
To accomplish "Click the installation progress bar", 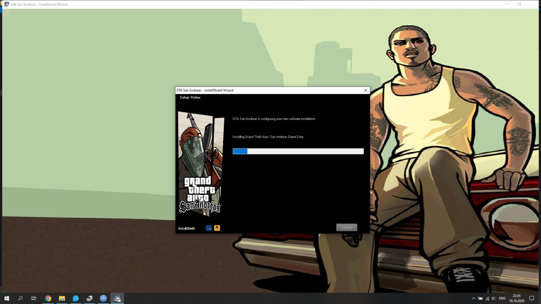I will [x=298, y=151].
